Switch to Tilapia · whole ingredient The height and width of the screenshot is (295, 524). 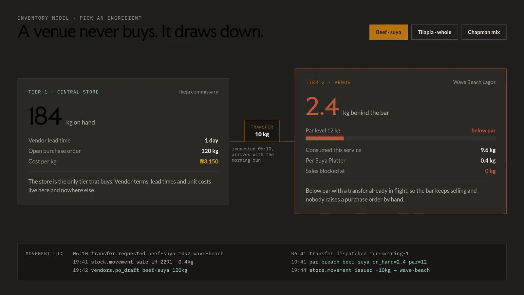[x=434, y=32]
